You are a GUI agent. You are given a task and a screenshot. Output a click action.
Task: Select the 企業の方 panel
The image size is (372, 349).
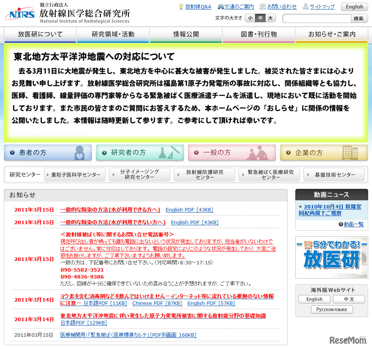[323, 152]
